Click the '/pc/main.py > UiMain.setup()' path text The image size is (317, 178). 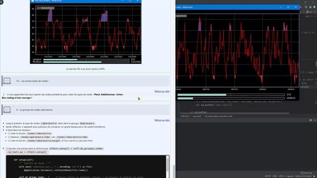point(27,152)
